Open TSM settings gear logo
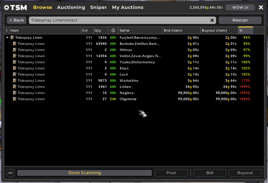268x183 pixels. [x=7, y=7]
